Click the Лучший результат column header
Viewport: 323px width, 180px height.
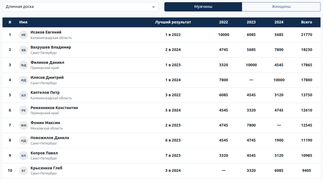coord(173,22)
